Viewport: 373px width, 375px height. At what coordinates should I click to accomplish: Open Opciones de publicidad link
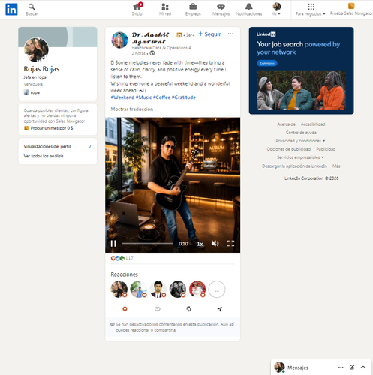pyautogui.click(x=288, y=149)
